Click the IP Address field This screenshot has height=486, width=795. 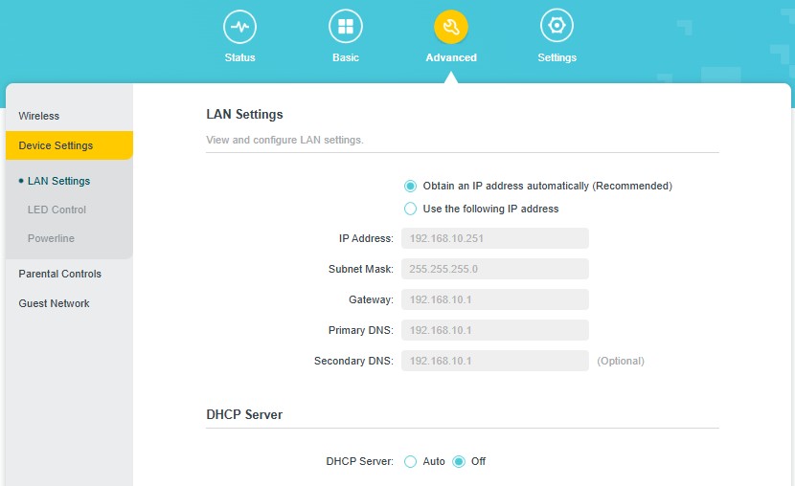495,238
